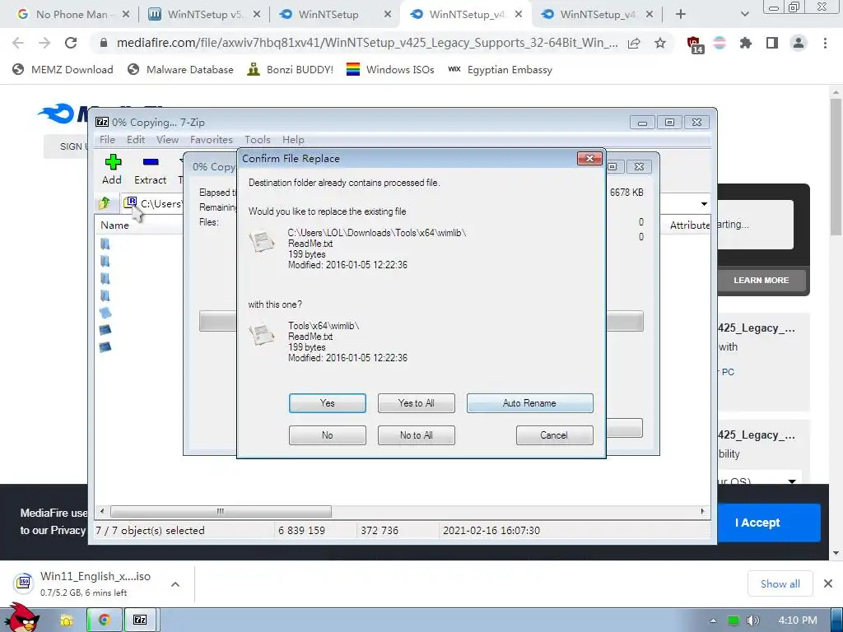The image size is (843, 632).
Task: Click Show all downloads
Action: [780, 583]
